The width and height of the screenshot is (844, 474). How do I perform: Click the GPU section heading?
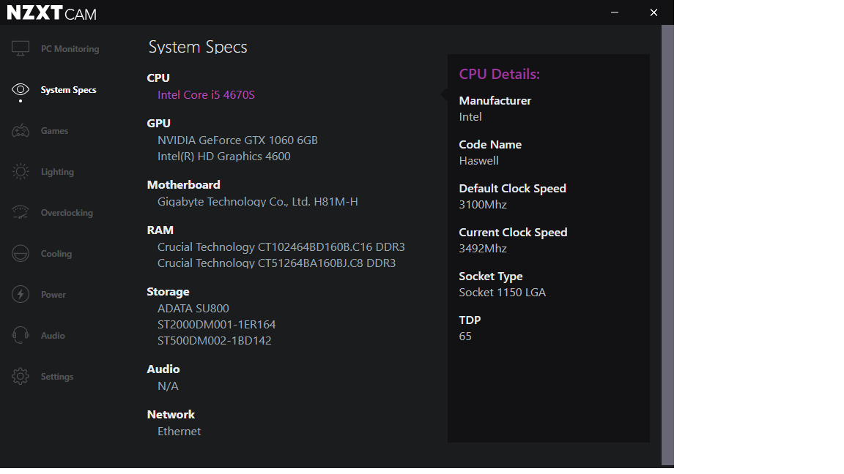click(159, 124)
